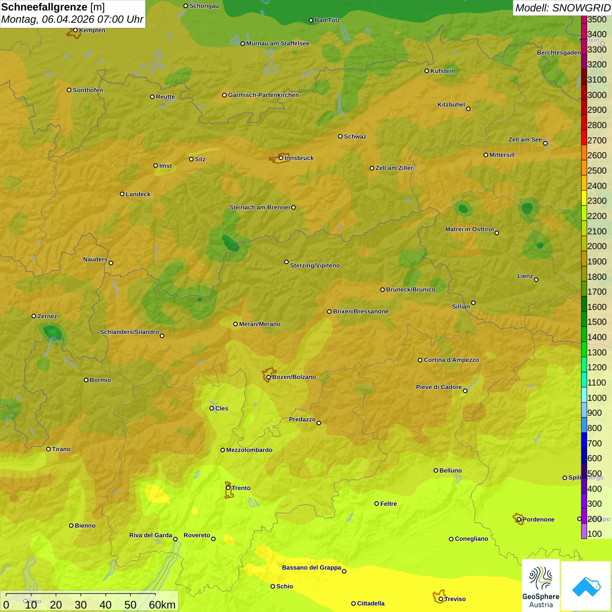Select the Cortina d'Ampezzo marker
Screen dimensions: 612x612
click(x=420, y=360)
